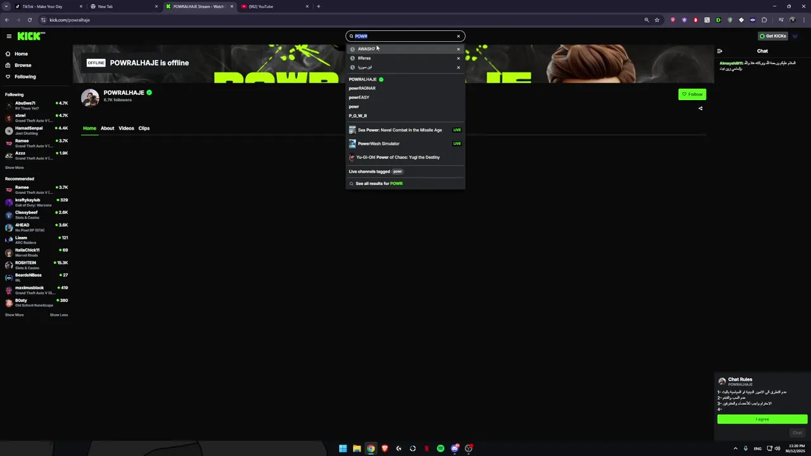This screenshot has height=456, width=811.
Task: Clear the search box text with X
Action: (458, 36)
